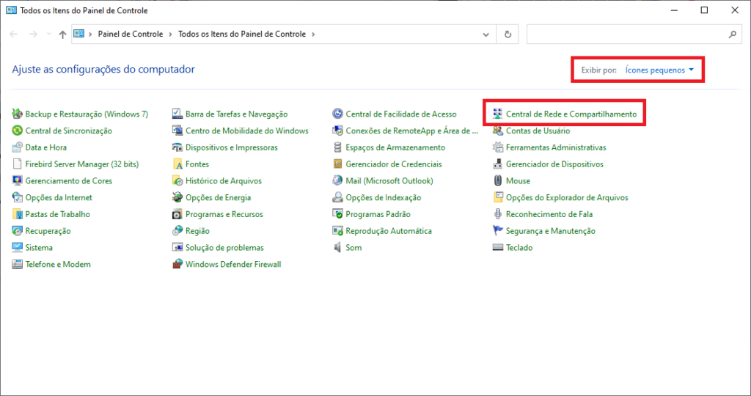Click the Programas e Recursos icon
Image resolution: width=751 pixels, height=396 pixels.
(x=177, y=214)
